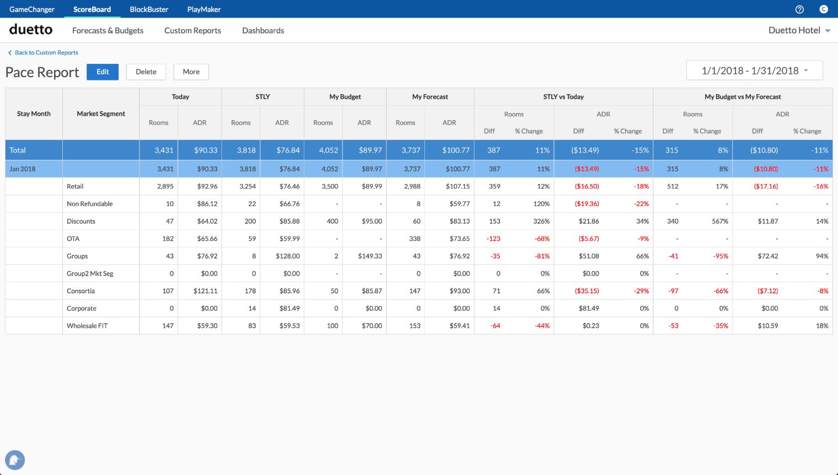Image resolution: width=838 pixels, height=475 pixels.
Task: Click the back chevron beside Custom Reports
Action: (9, 53)
